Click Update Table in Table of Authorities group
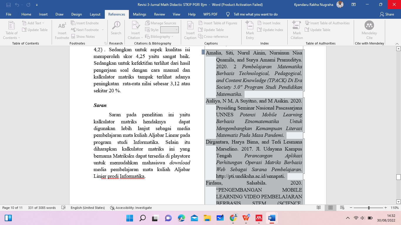401x225 pixels. [x=318, y=30]
